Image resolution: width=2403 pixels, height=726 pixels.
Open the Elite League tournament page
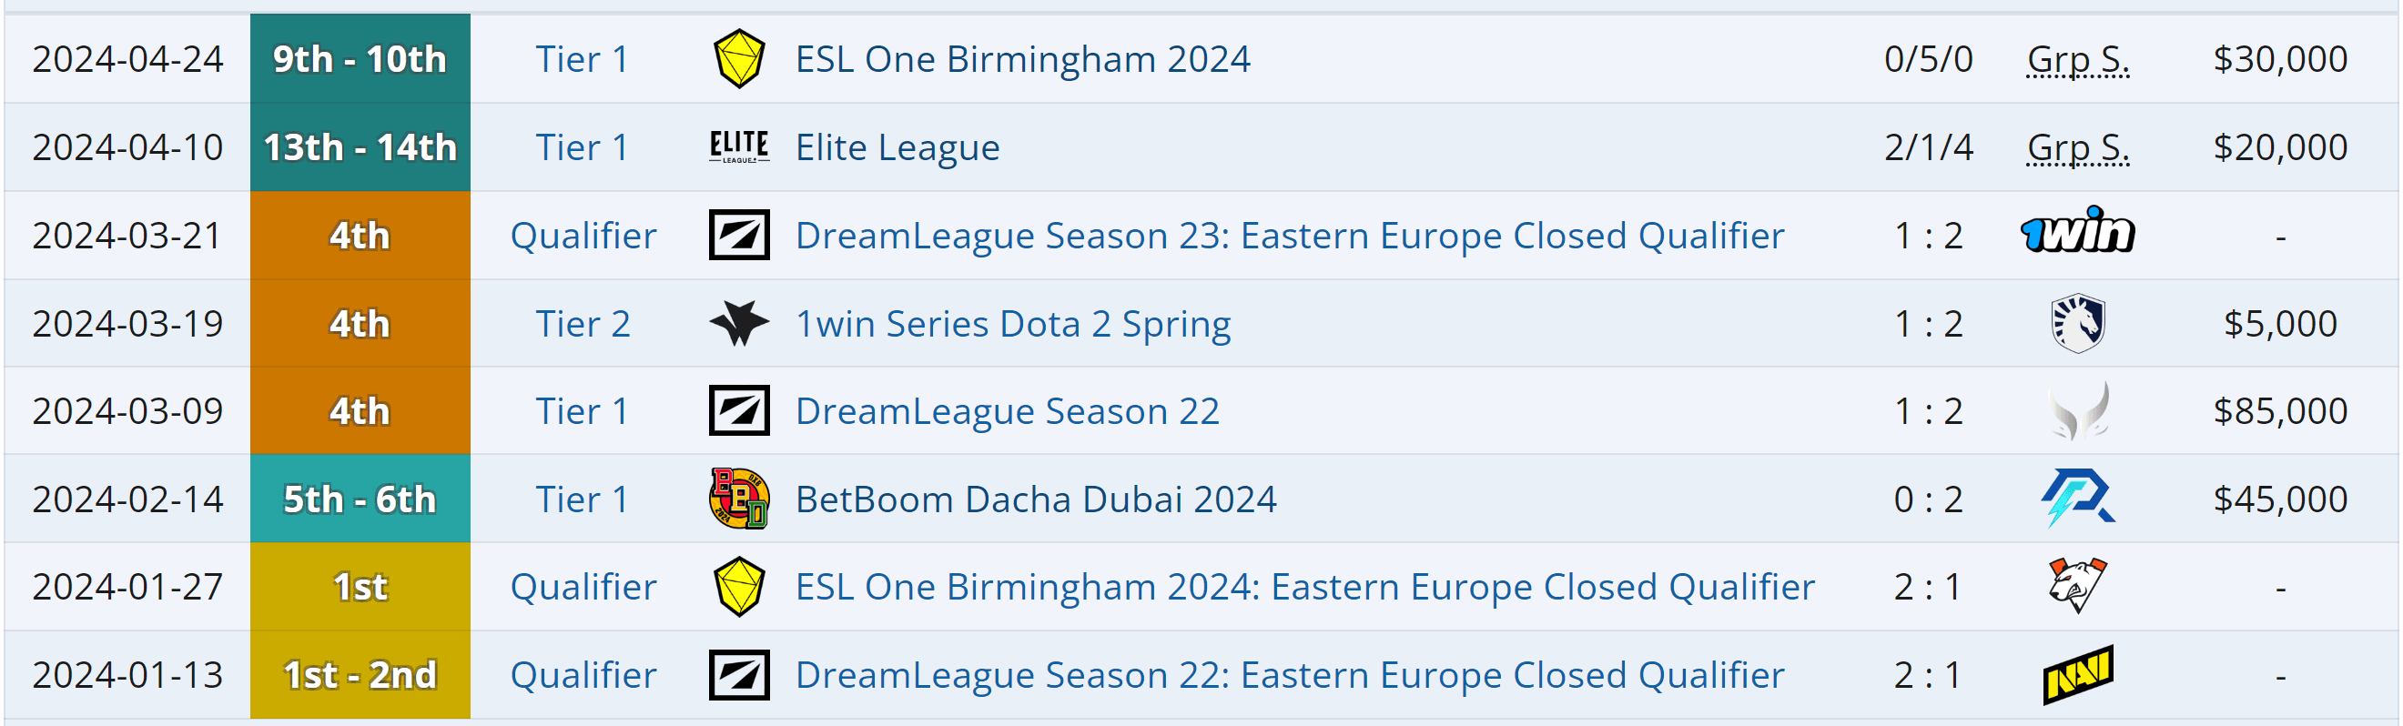[x=897, y=147]
